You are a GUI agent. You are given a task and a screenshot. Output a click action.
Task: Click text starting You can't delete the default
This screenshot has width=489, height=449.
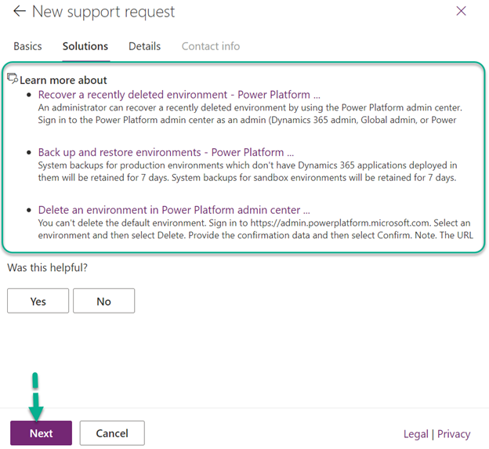point(255,229)
